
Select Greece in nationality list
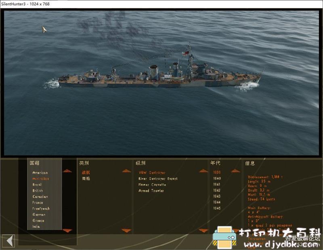38,221
